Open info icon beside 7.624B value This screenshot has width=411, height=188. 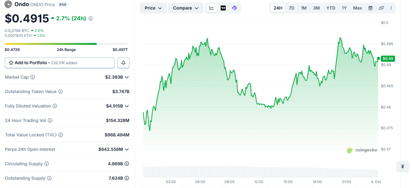click(x=127, y=178)
